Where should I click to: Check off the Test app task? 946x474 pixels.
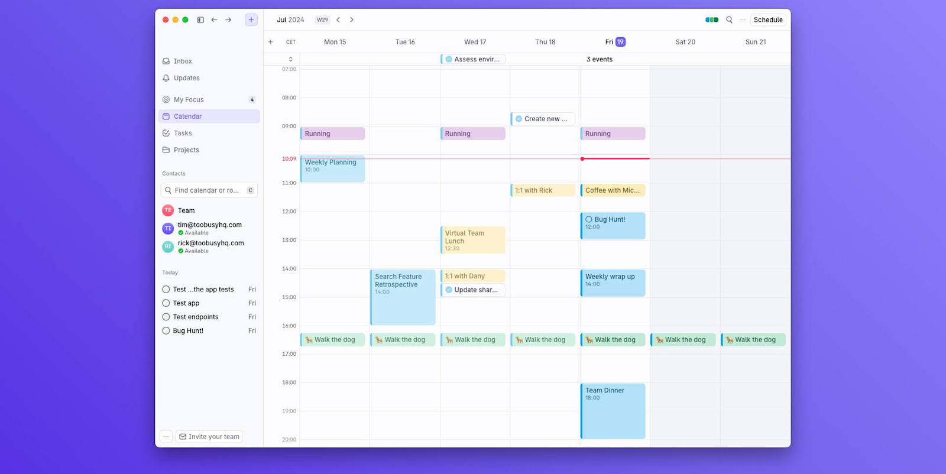[166, 303]
